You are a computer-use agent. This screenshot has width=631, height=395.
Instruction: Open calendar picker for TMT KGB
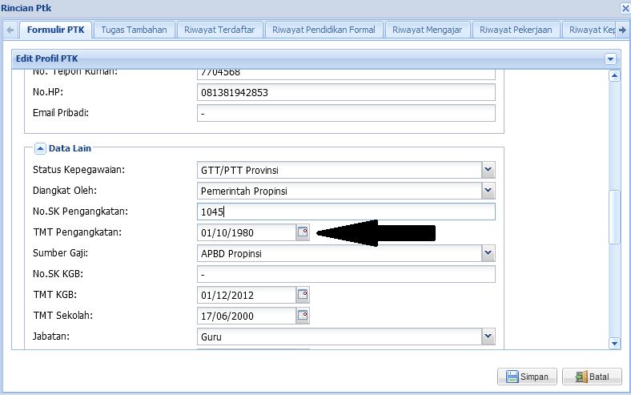pos(303,295)
